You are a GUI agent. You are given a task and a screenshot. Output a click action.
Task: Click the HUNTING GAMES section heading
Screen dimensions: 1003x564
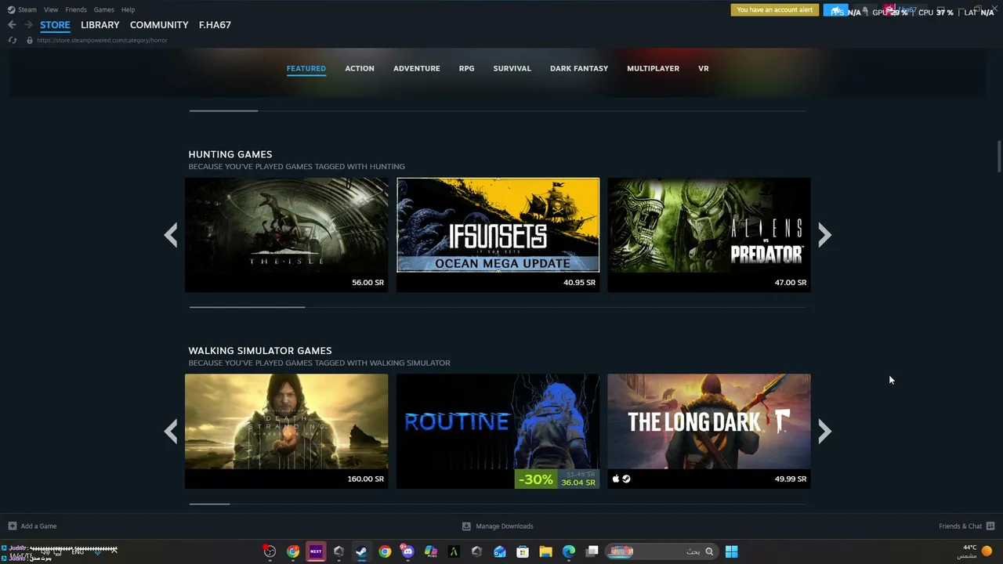(x=230, y=154)
